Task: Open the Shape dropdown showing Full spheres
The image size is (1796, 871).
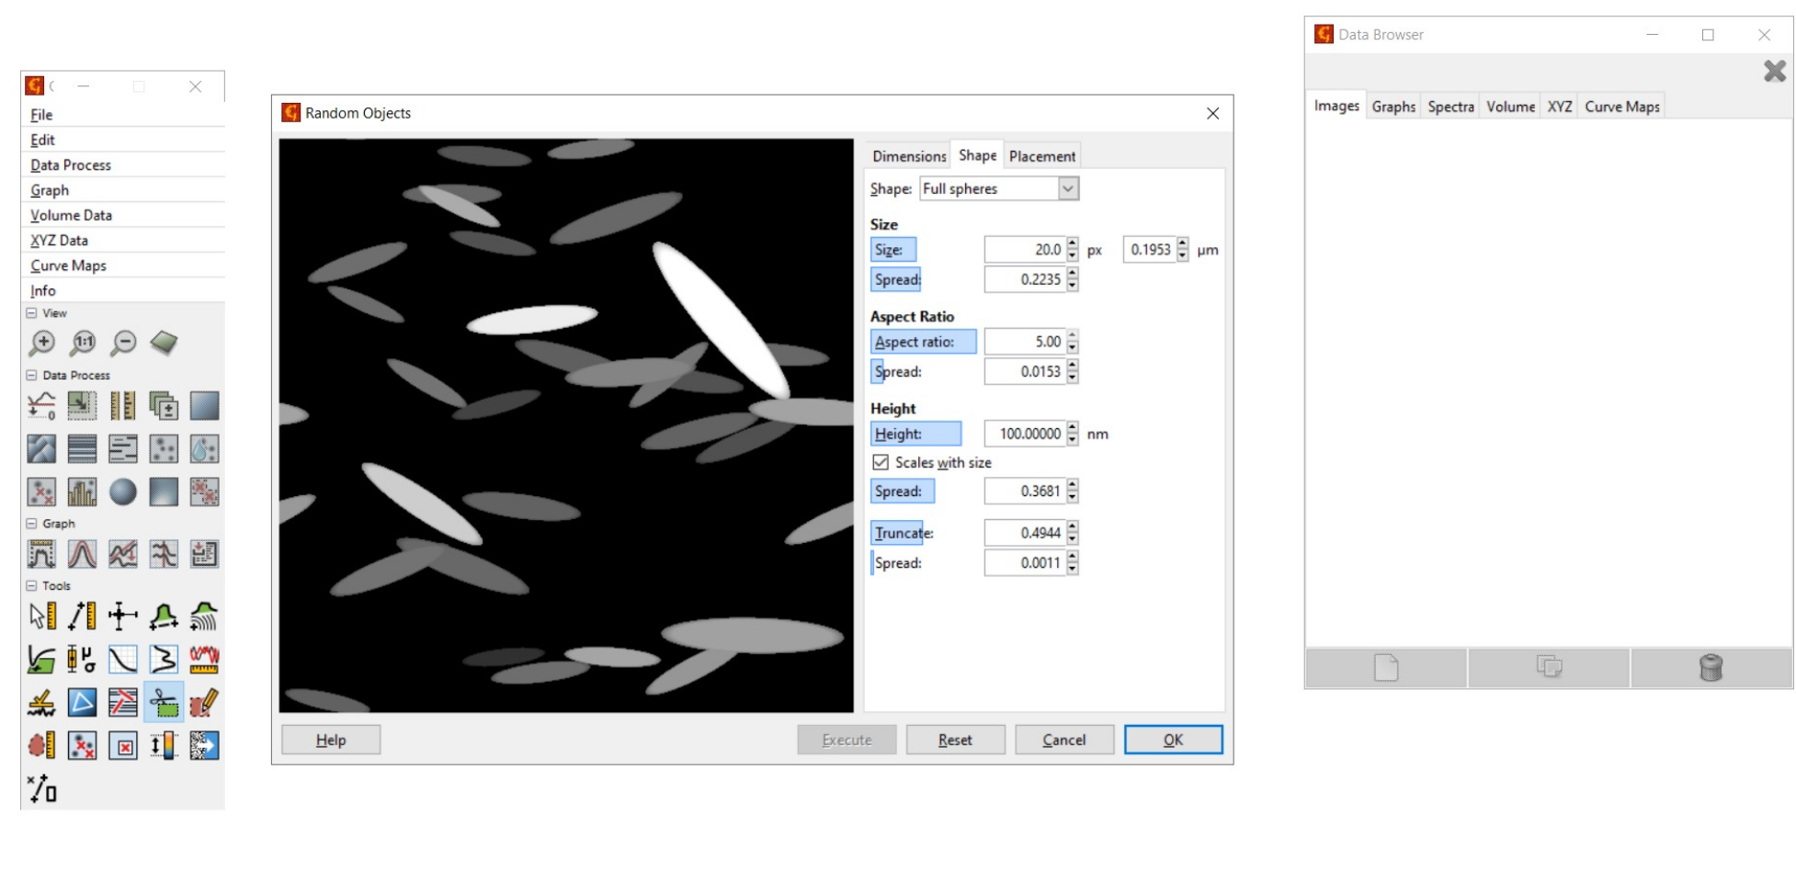Action: (999, 188)
